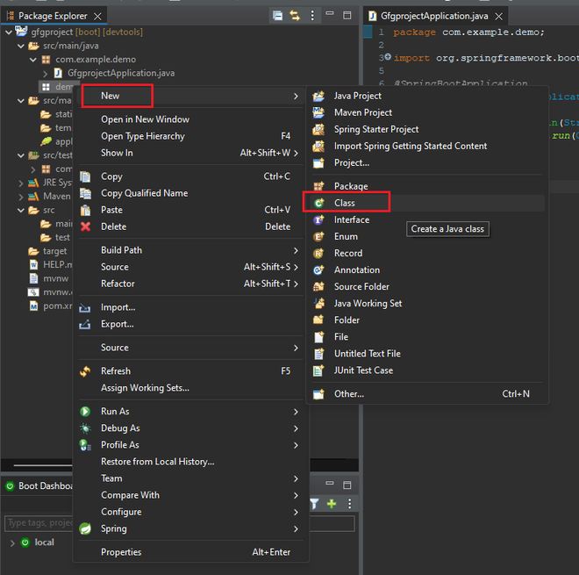Collapse the src/main/java folder
Screen dimensions: 579x575
[21, 46]
